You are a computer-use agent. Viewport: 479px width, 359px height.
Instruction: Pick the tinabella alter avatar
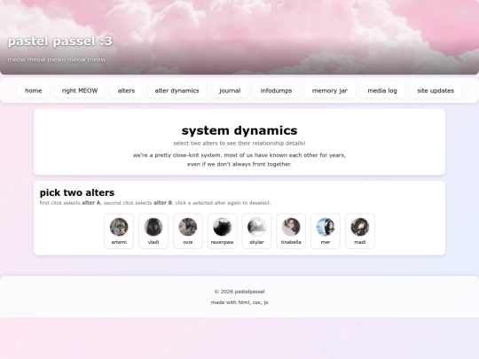(291, 227)
